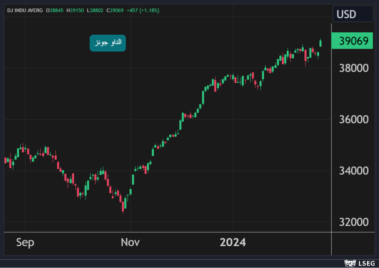Image resolution: width=379 pixels, height=268 pixels.
Task: Click the tall green candle at Nov gridline
Action: coord(133,179)
